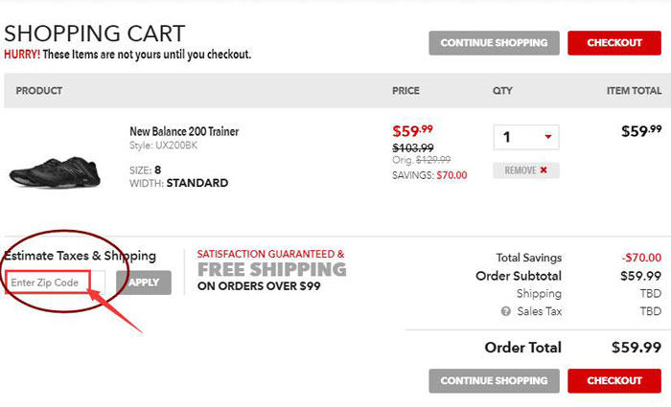Click the ITEM TOTAL column header
The image size is (671, 407).
pos(634,91)
